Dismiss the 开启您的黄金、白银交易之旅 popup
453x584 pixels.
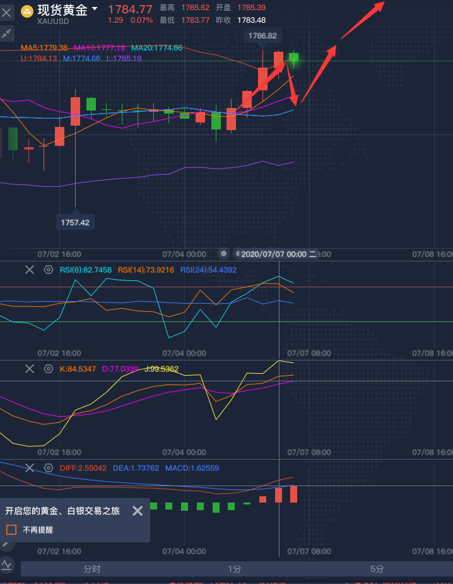point(138,511)
